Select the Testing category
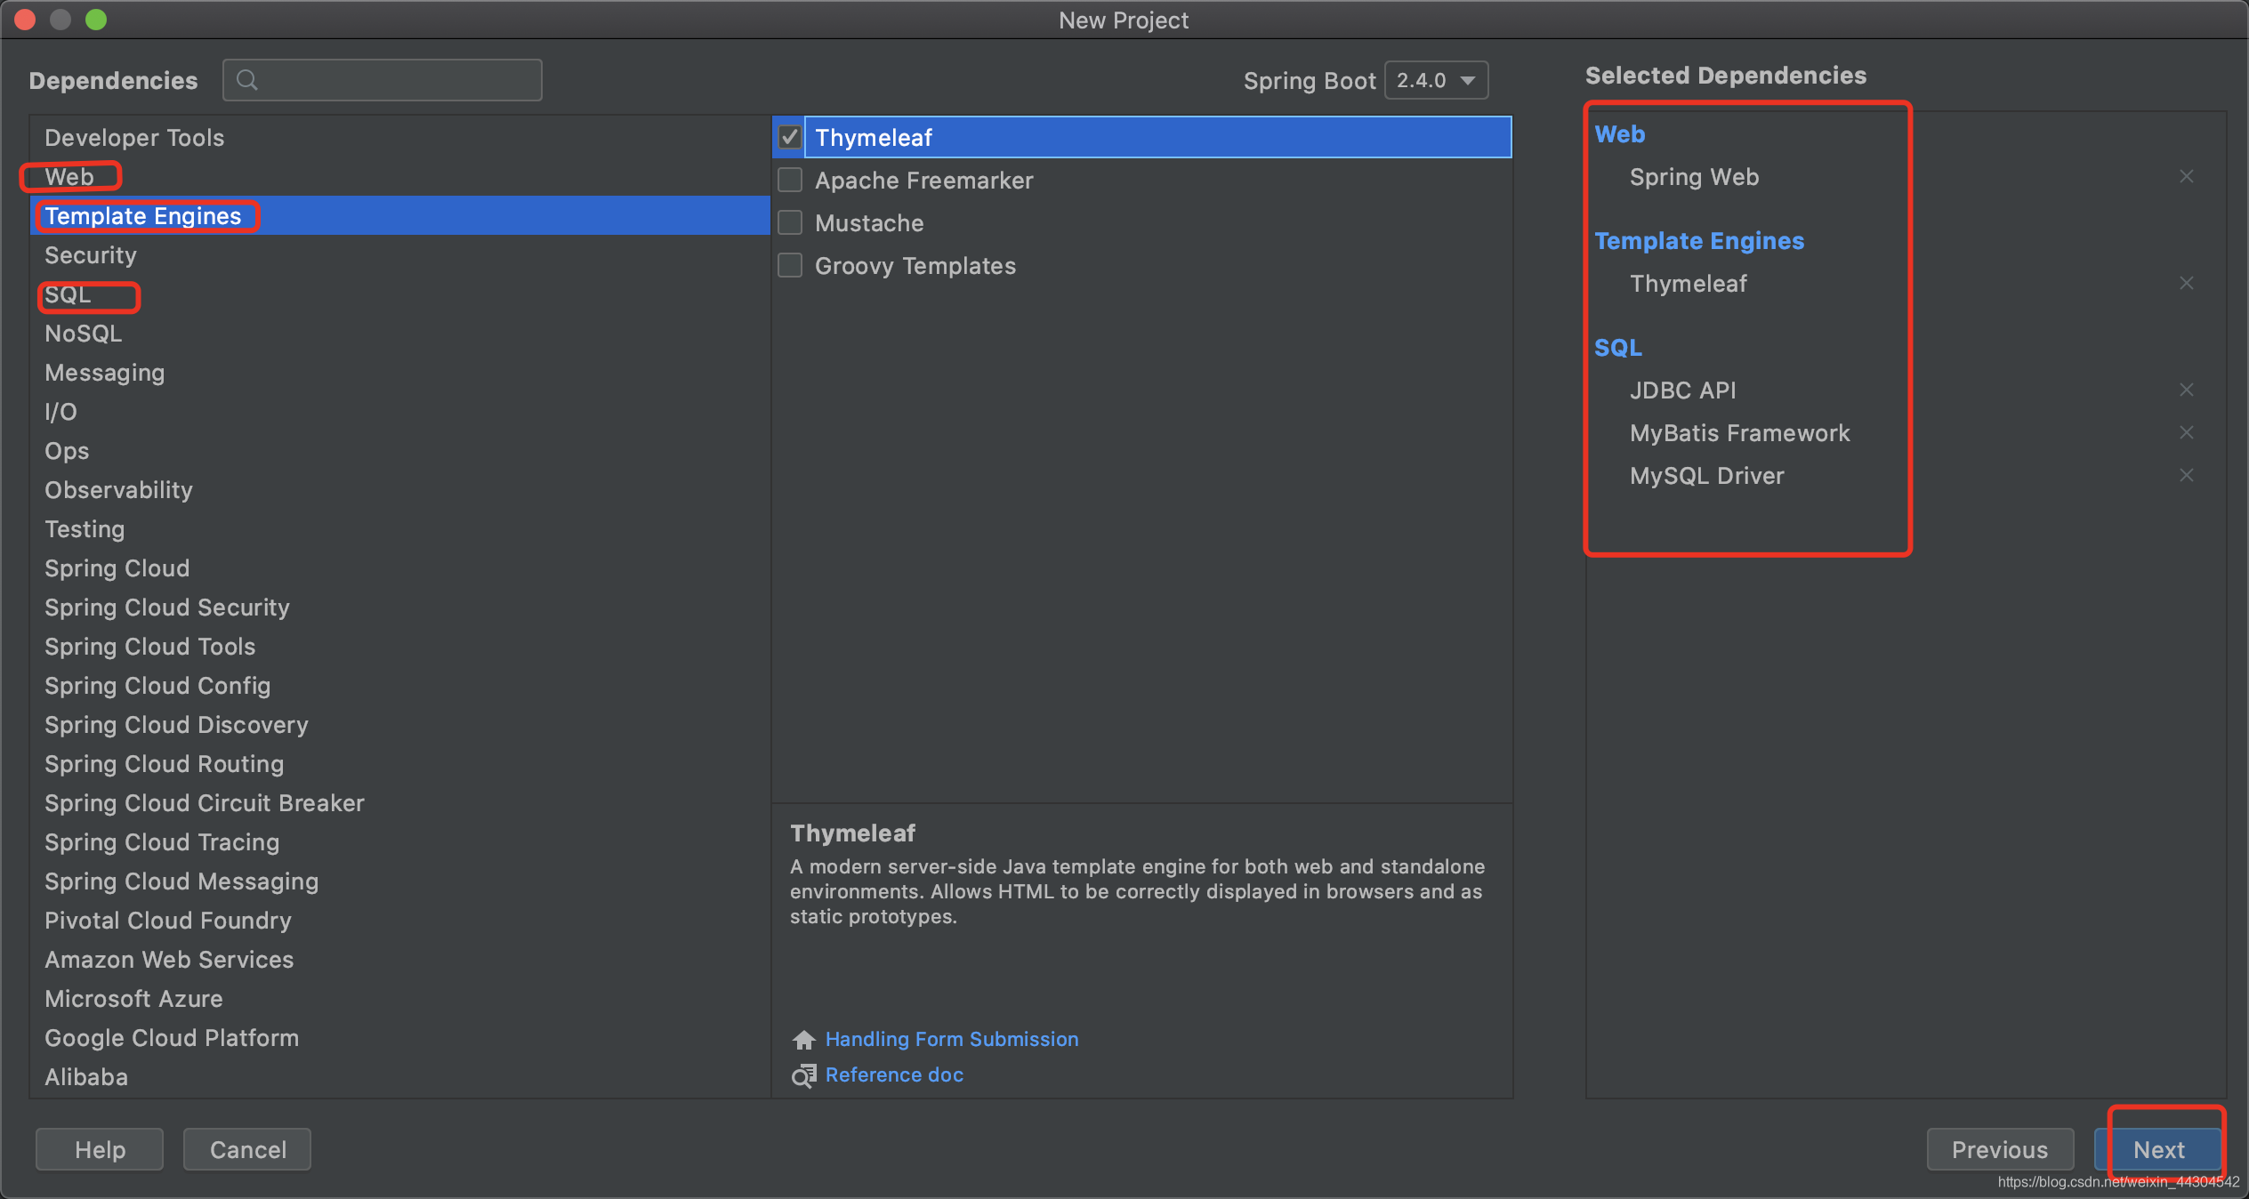2249x1199 pixels. 399,528
